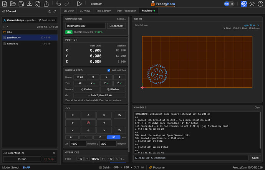265x170 pixels.
Task: Enable the motors
Action: pyautogui.click(x=86, y=89)
